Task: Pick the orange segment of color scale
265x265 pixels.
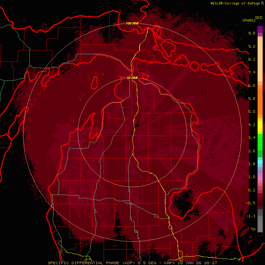Action: click(x=260, y=101)
